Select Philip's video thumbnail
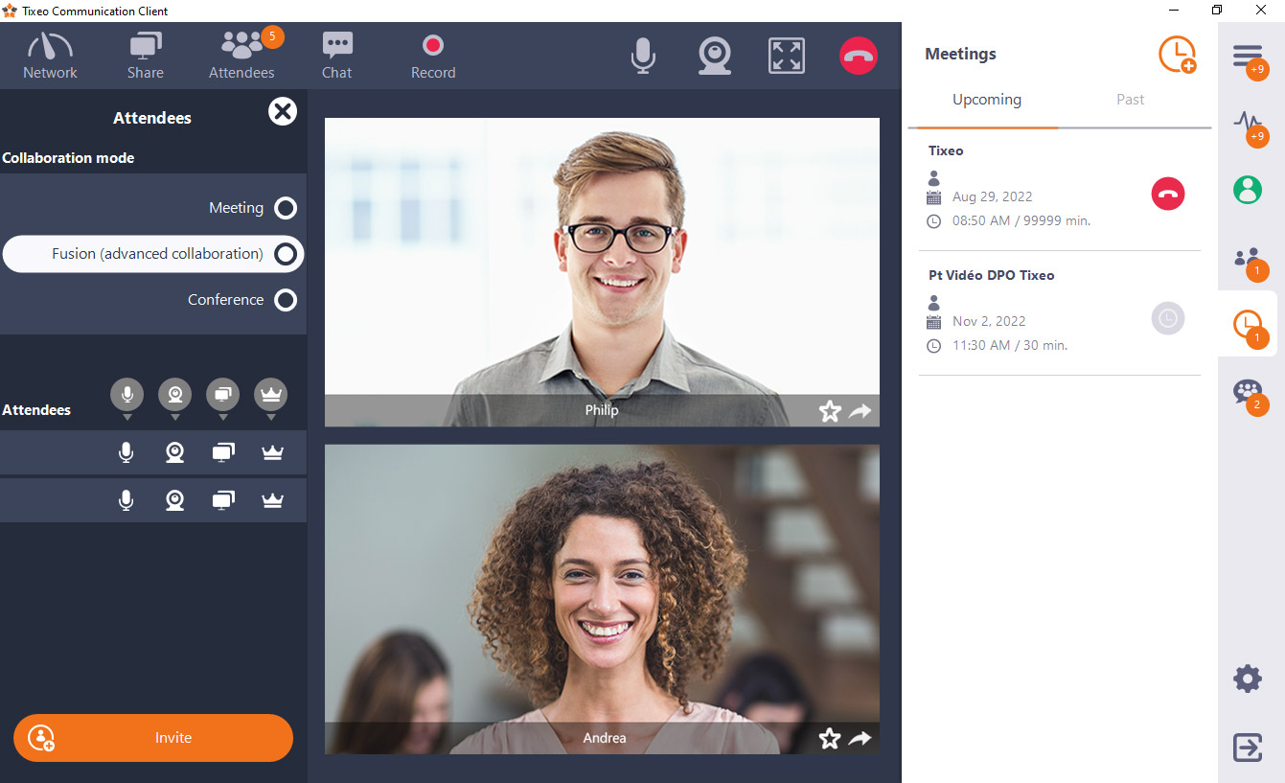The width and height of the screenshot is (1285, 783). pyautogui.click(x=602, y=272)
